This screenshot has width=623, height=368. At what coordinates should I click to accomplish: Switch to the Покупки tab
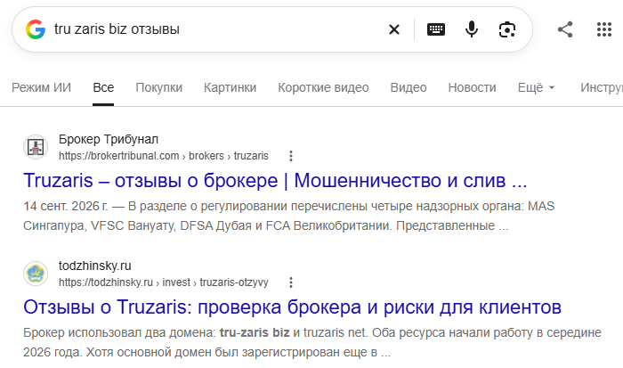[x=159, y=87]
